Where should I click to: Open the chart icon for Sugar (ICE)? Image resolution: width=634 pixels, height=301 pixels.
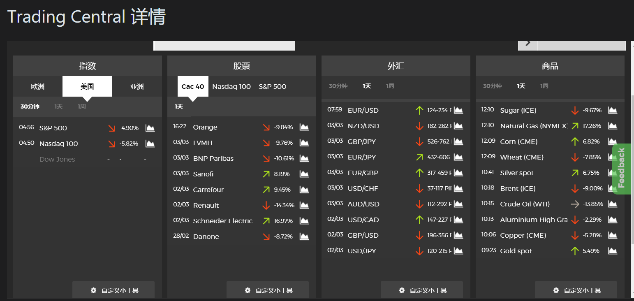point(613,110)
